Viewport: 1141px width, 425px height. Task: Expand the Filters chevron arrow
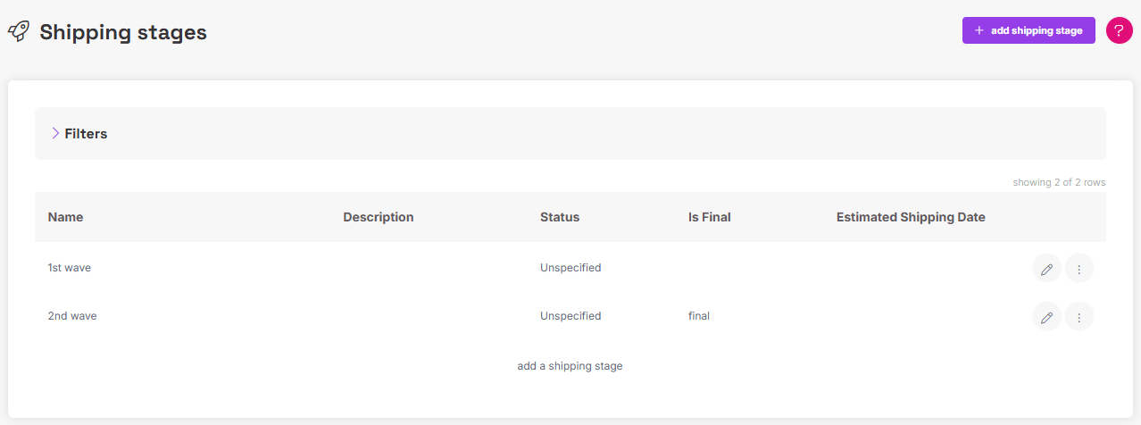54,133
